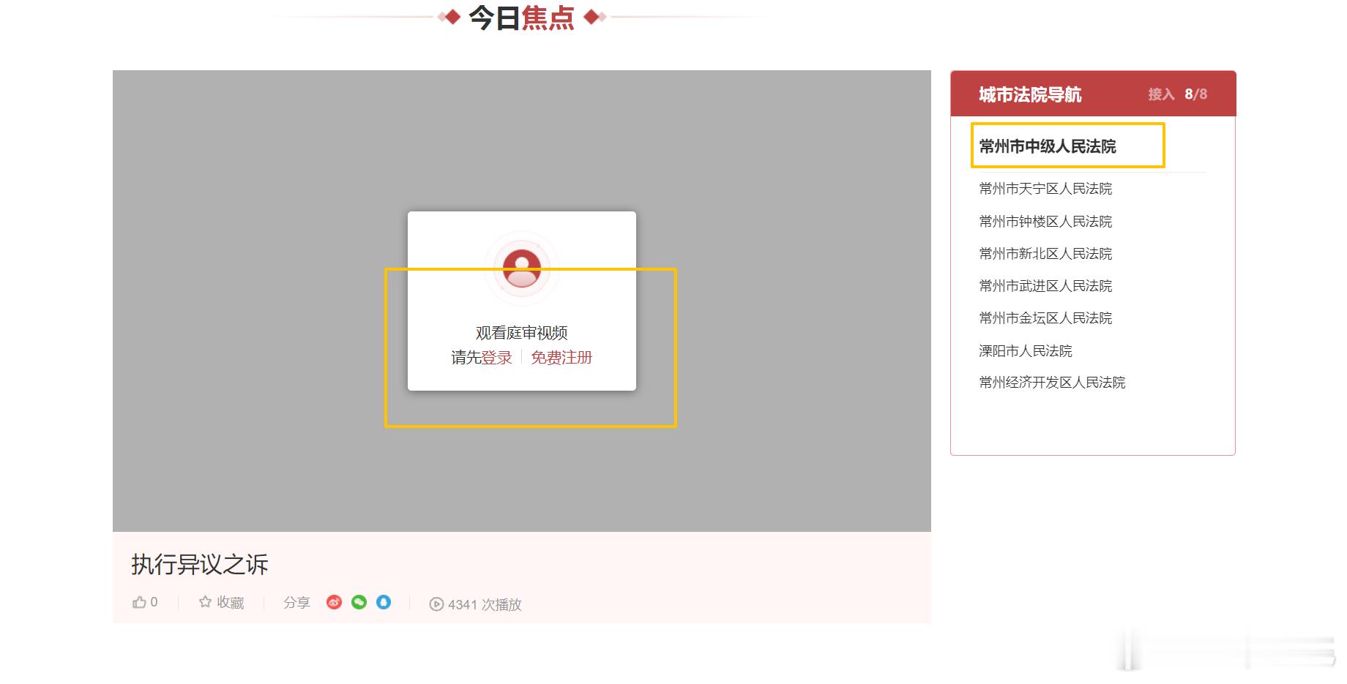This screenshot has width=1347, height=684.
Task: Toggle the like counter showing 0
Action: pos(144,601)
